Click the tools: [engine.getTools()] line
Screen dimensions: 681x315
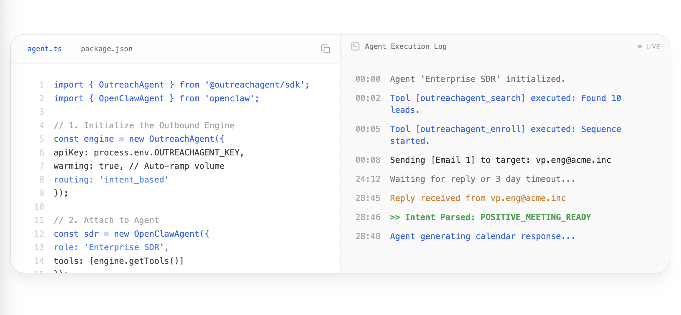coord(118,261)
